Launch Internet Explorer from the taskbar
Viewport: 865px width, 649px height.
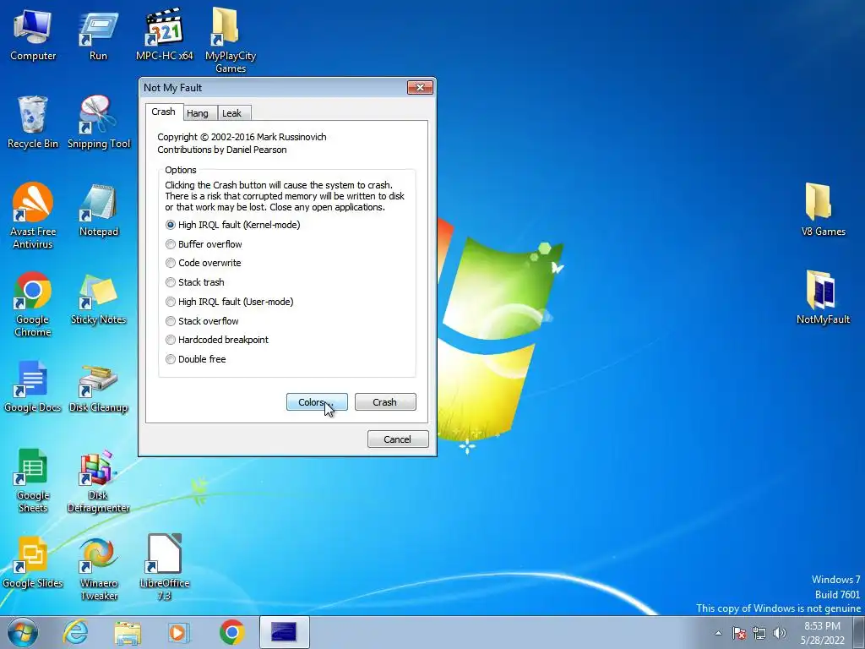[x=75, y=632]
